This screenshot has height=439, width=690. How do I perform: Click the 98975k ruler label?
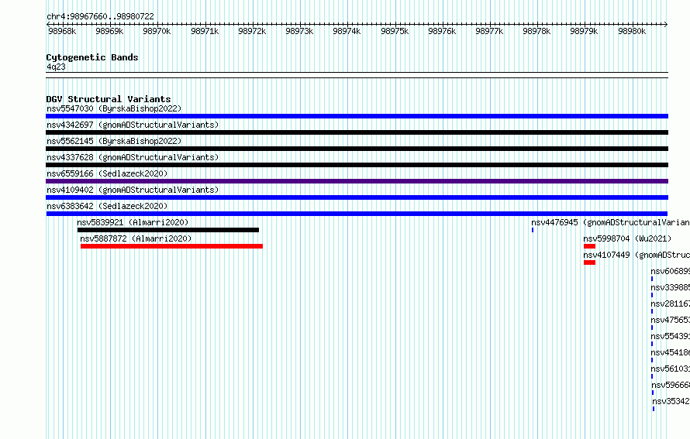click(395, 31)
